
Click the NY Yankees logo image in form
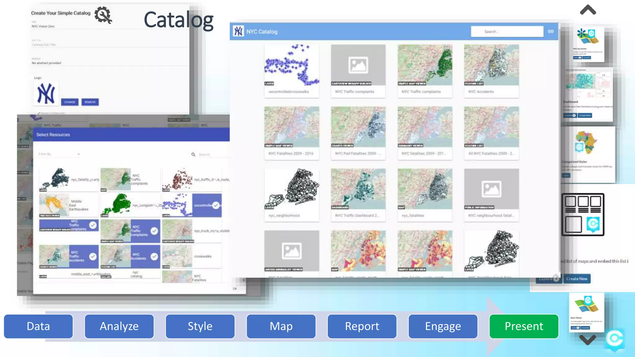point(46,94)
